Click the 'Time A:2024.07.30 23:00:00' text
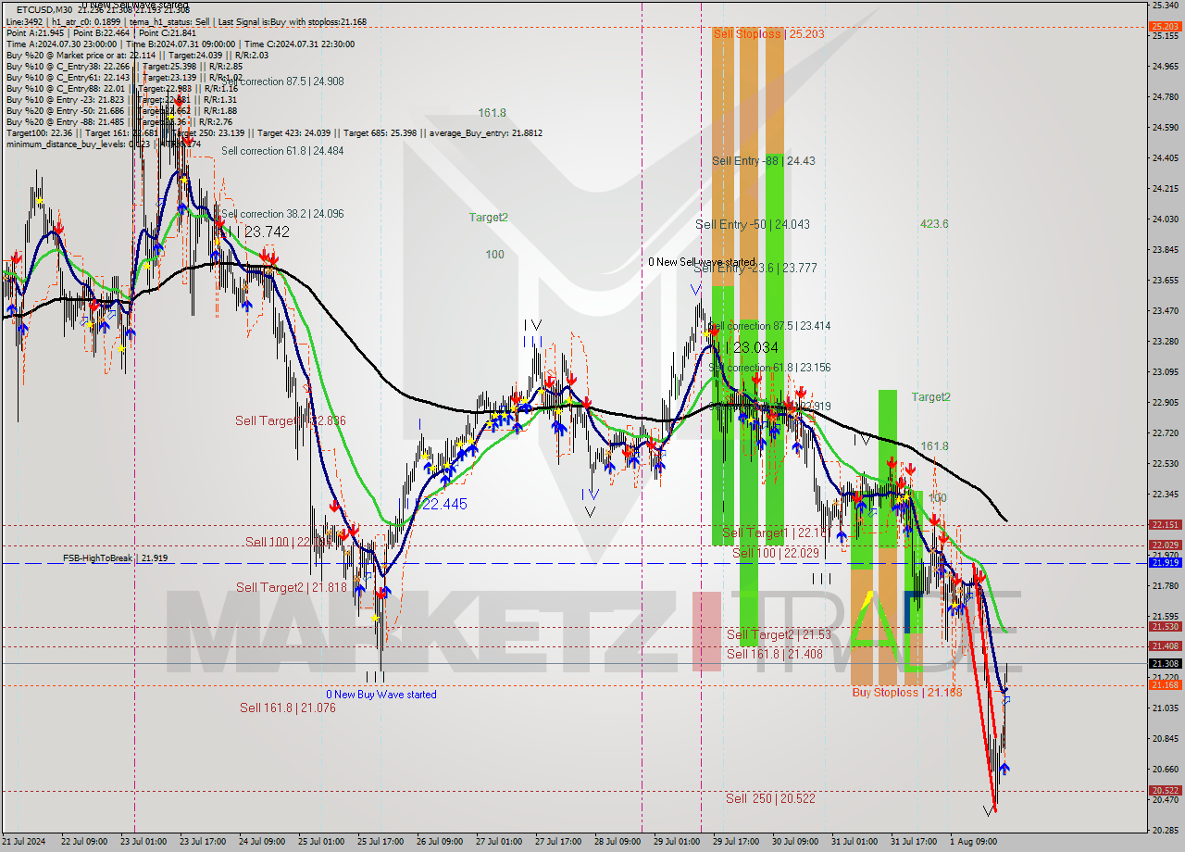 (62, 44)
